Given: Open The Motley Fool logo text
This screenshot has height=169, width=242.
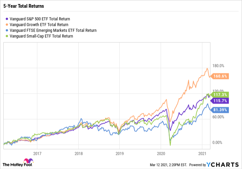Looking at the screenshot, I should point(17,165).
